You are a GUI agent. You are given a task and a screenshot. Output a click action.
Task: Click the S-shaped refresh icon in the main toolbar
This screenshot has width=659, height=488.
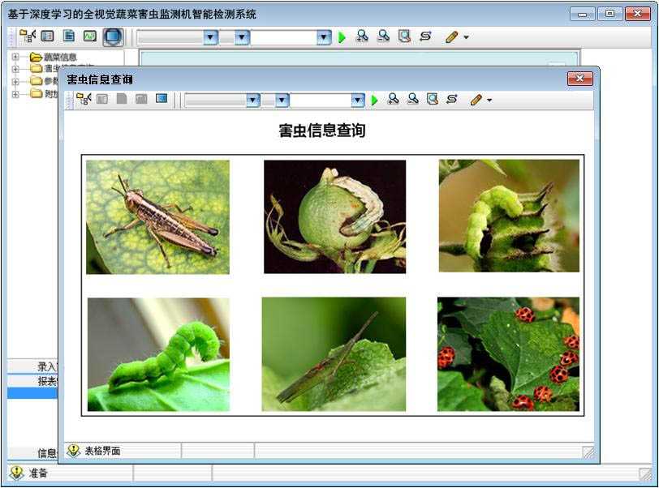(425, 36)
